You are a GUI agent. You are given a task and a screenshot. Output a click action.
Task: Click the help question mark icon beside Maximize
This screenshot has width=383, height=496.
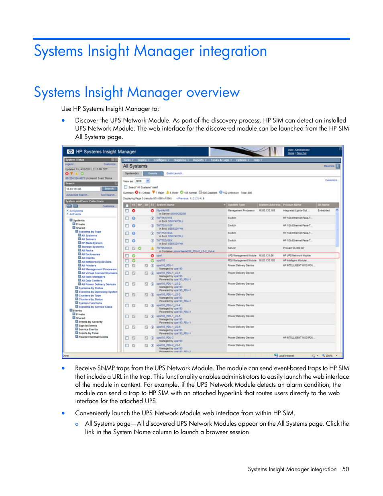pyautogui.click(x=338, y=166)
